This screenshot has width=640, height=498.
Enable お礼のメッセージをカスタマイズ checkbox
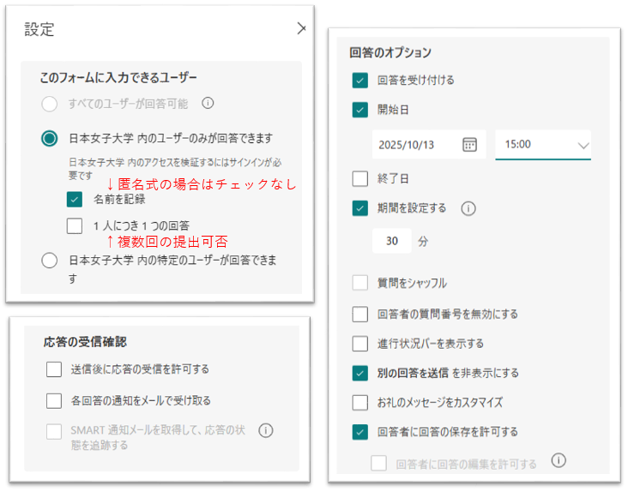click(360, 402)
